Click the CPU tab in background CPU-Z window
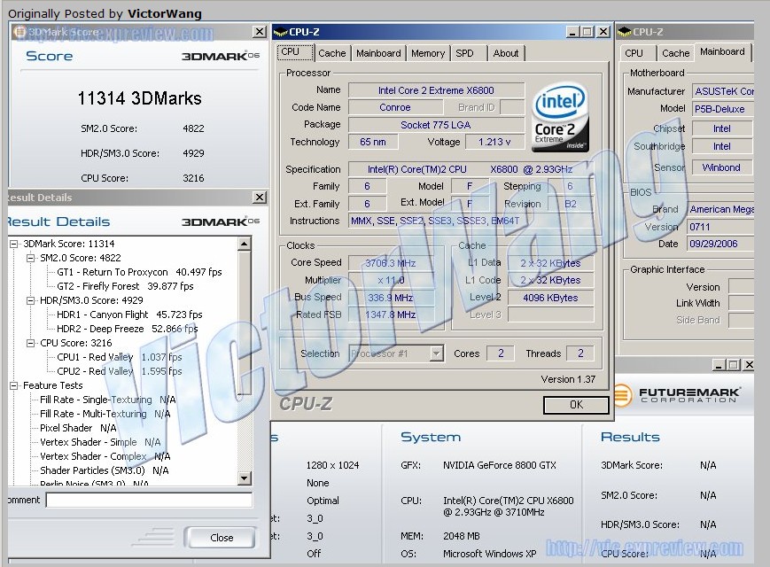Viewport: 770px width, 567px height. point(634,53)
